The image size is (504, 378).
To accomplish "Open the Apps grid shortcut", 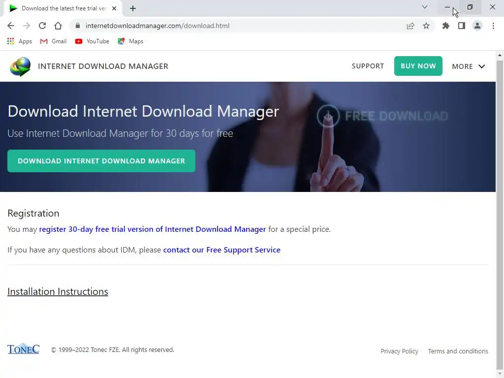I will pyautogui.click(x=20, y=41).
